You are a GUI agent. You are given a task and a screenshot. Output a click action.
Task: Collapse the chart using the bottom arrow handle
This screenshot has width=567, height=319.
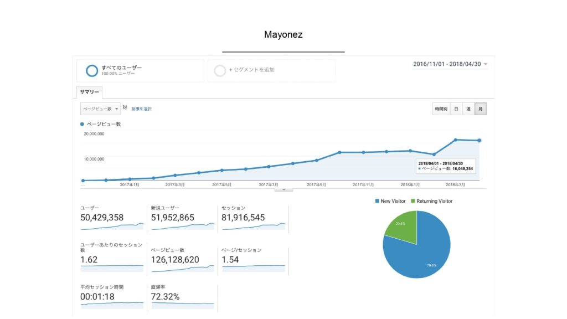pos(283,189)
